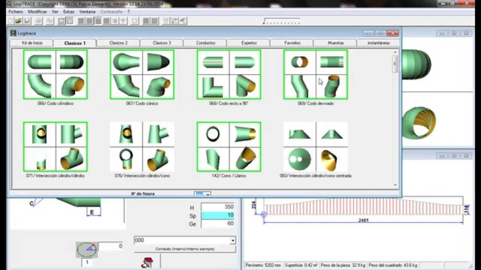Click the C dimension label in the diagram
This screenshot has width=481, height=270.
(x=31, y=203)
